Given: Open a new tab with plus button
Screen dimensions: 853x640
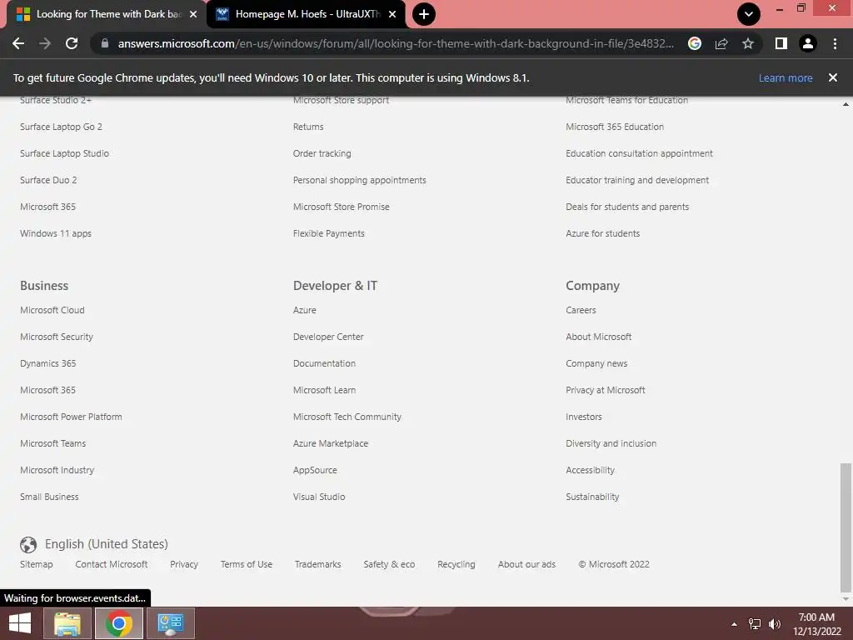Looking at the screenshot, I should pyautogui.click(x=424, y=14).
